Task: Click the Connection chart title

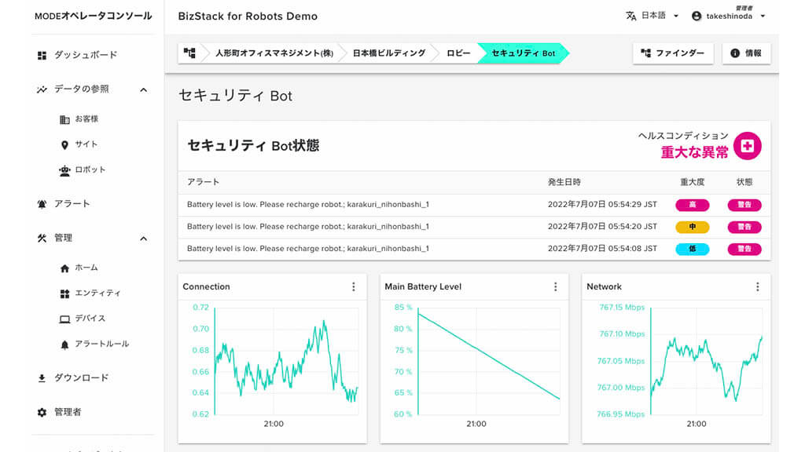Action: (207, 286)
